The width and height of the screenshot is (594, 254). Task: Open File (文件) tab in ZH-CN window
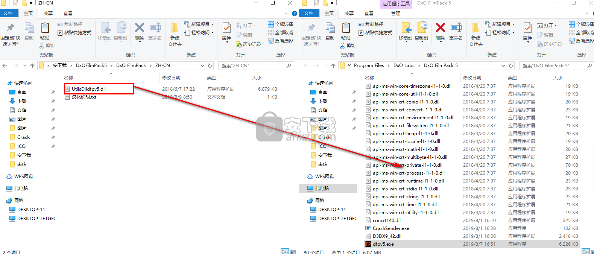8,13
